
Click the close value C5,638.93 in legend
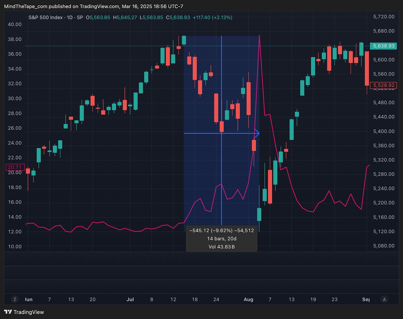click(178, 17)
